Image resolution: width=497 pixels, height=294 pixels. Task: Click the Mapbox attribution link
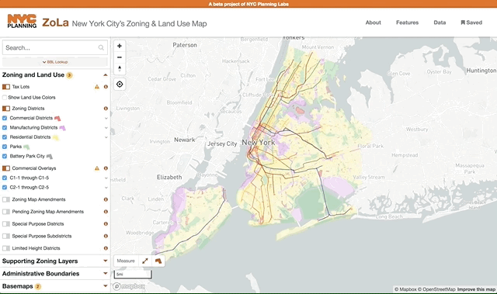405,289
